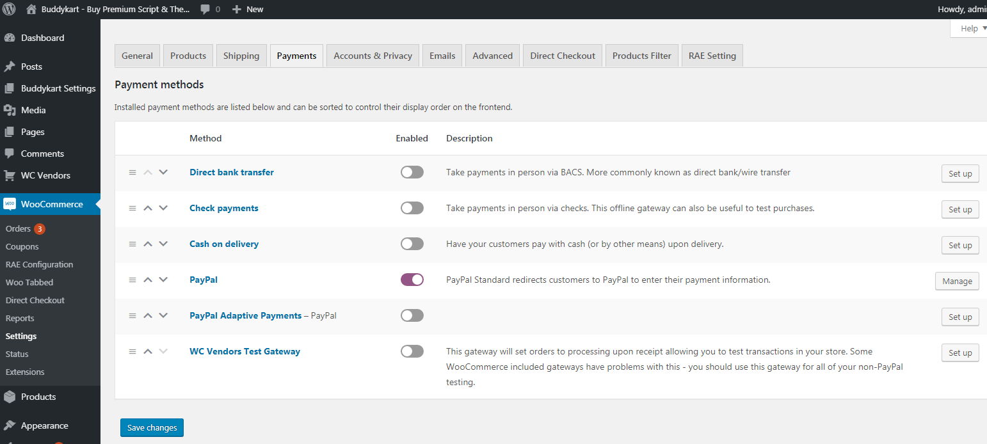Go to the Emails tab
This screenshot has height=444, width=987.
click(x=442, y=56)
